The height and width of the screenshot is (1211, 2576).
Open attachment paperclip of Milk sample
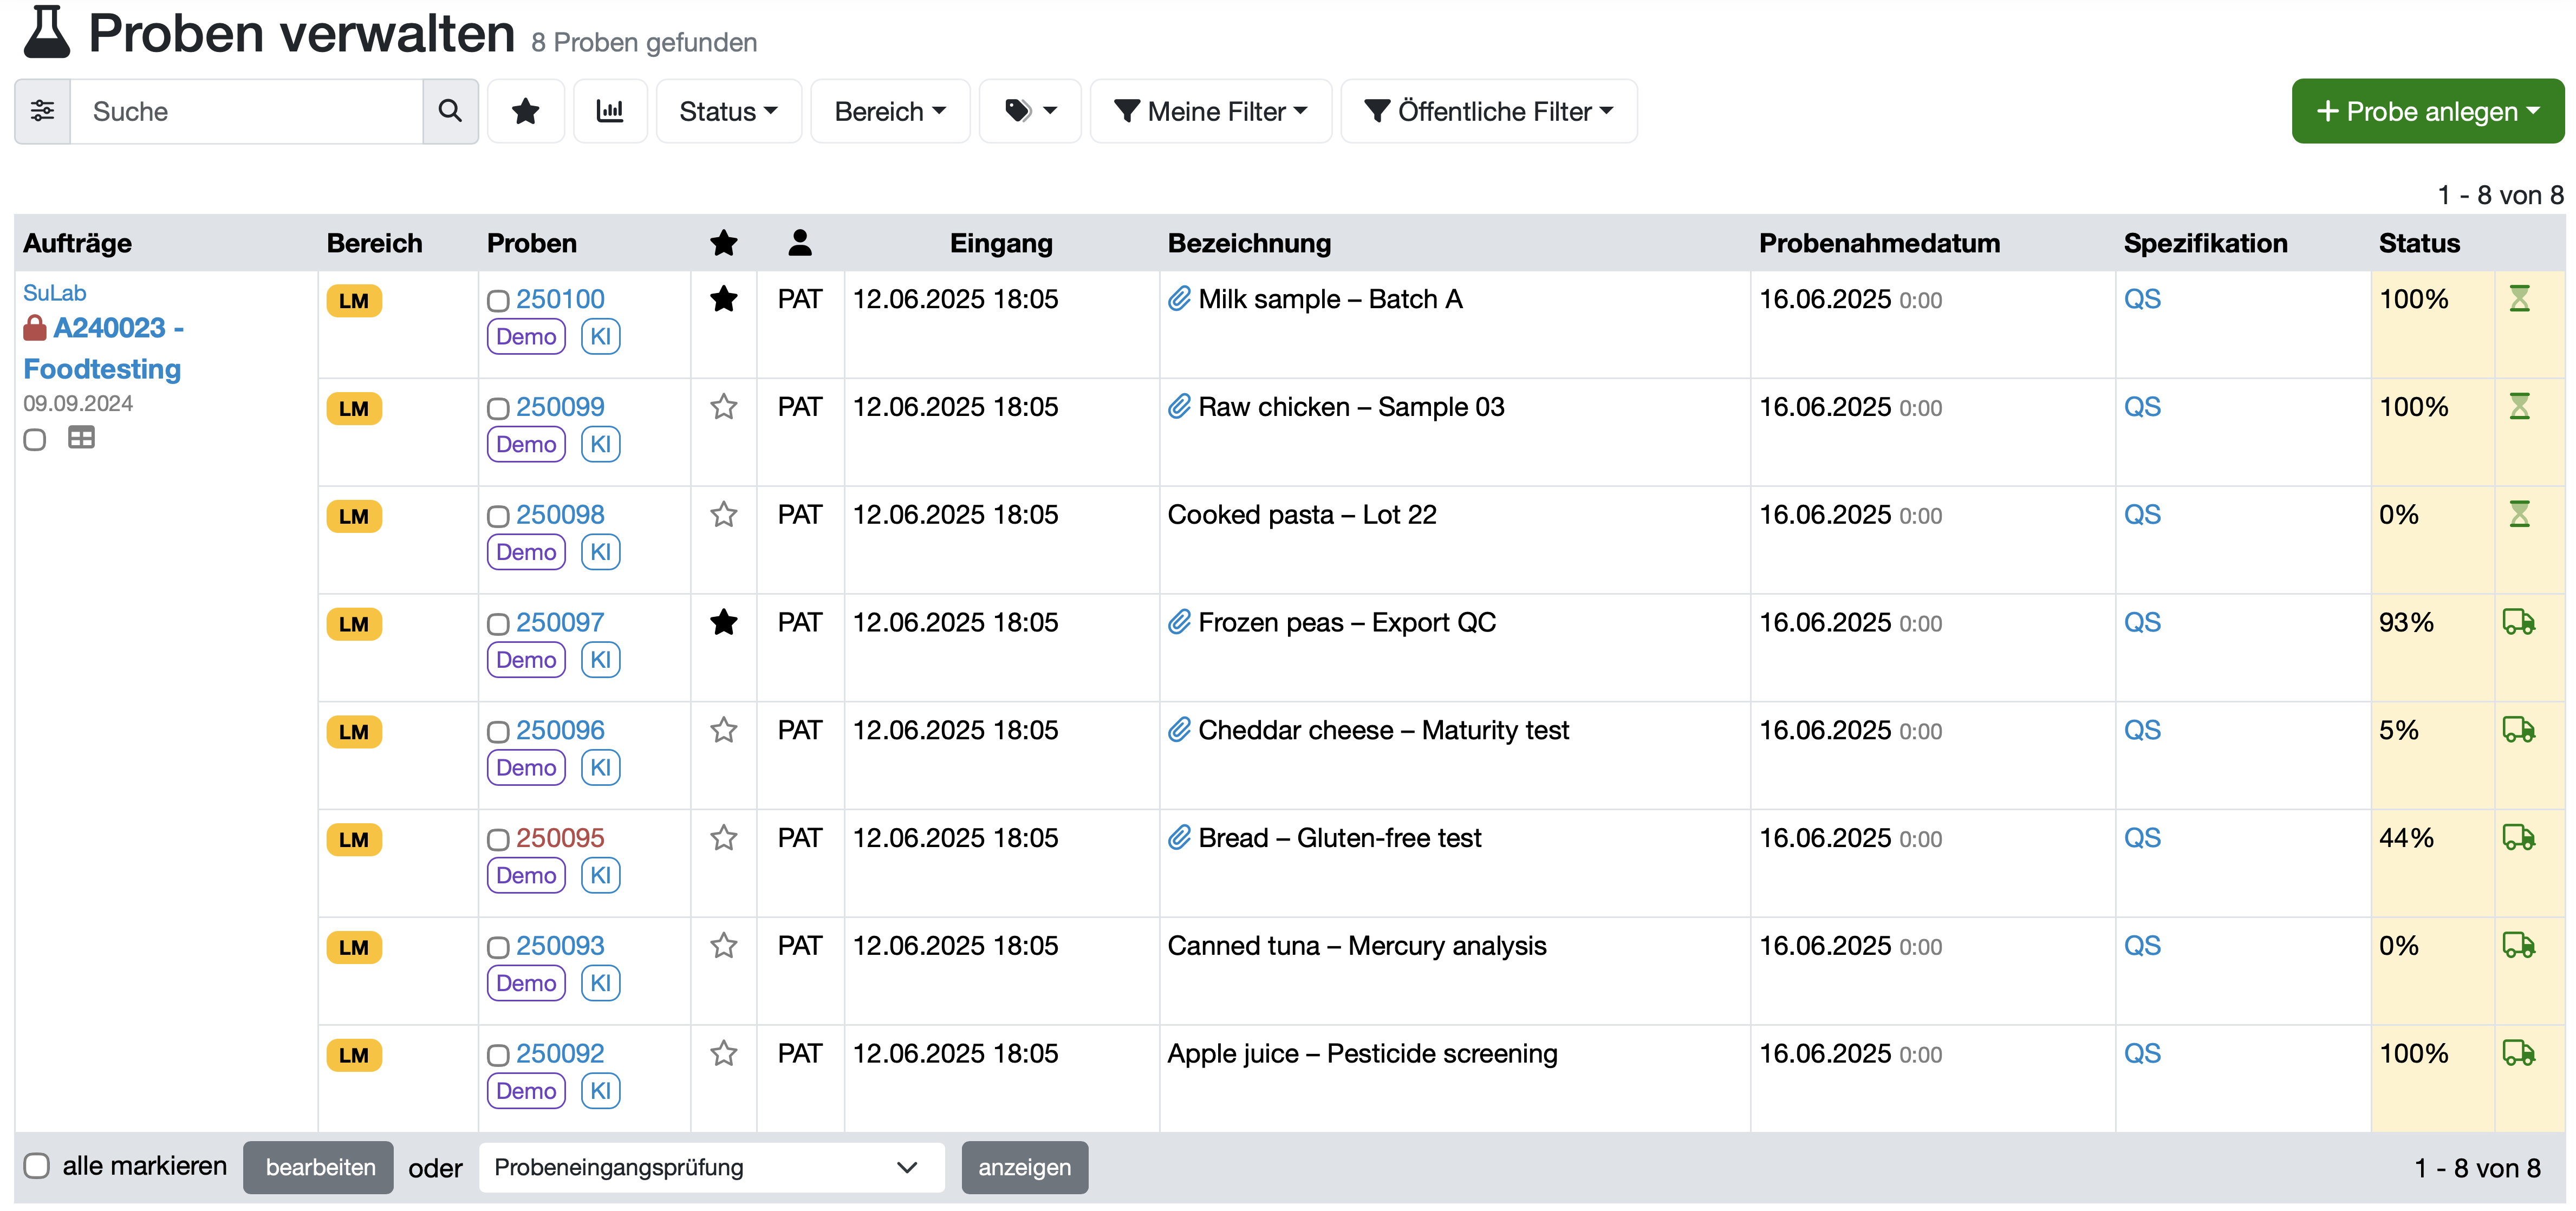point(1179,299)
